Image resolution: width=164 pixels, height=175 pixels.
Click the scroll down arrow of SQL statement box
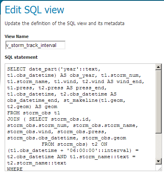[x=159, y=161]
